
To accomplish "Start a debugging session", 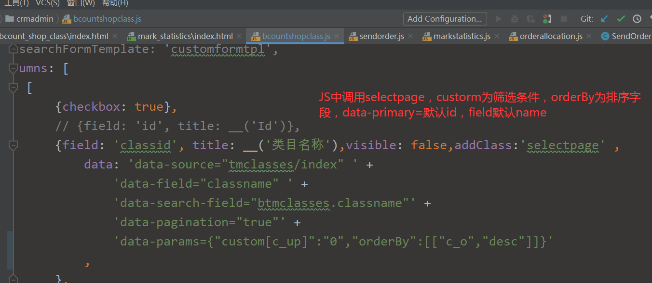I will [x=514, y=19].
